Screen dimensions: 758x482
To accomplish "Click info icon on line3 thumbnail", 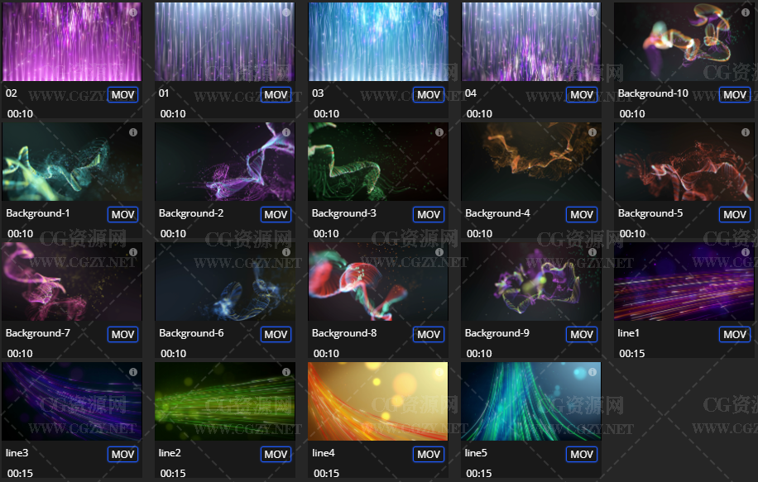I will 133,372.
